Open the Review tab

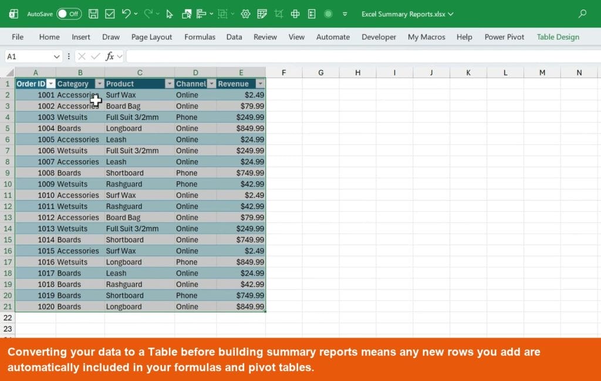[x=265, y=37]
